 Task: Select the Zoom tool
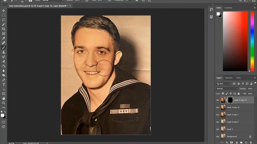(x=4, y=103)
